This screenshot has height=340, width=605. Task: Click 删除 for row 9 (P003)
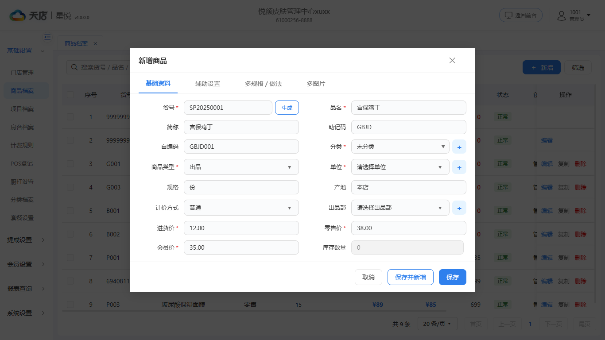(581, 305)
